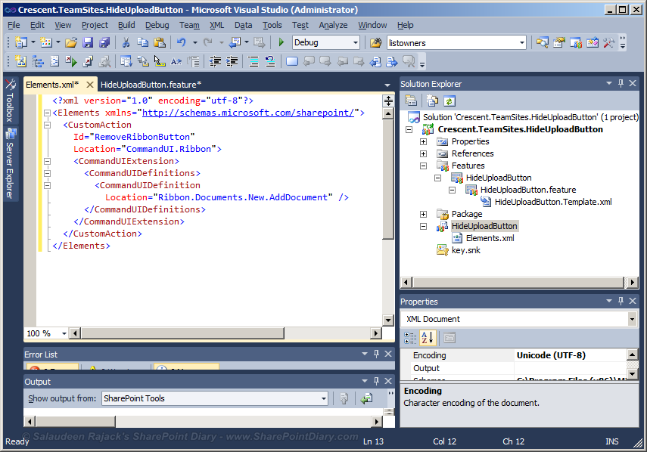Click the New Project toolbar icon

pyautogui.click(x=20, y=42)
